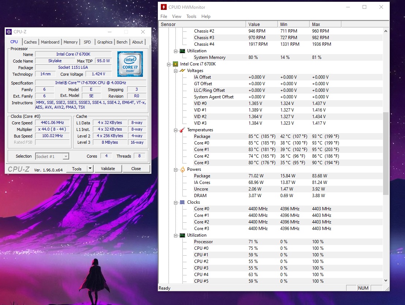Click the Bus Speed value field
The width and height of the screenshot is (405, 305).
[x=52, y=136]
